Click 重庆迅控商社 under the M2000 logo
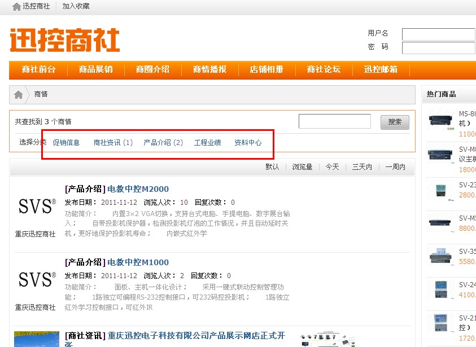Image resolution: width=476 pixels, height=347 pixels. [35, 234]
